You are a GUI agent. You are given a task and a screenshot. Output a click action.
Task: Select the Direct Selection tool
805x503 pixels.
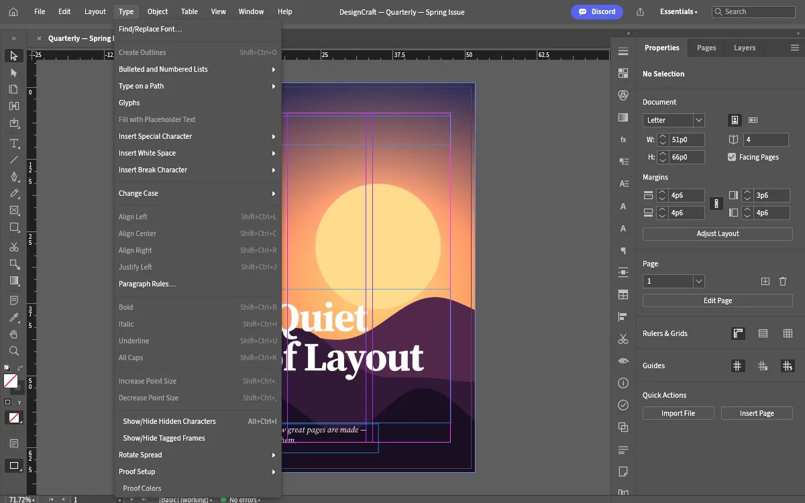click(x=13, y=72)
